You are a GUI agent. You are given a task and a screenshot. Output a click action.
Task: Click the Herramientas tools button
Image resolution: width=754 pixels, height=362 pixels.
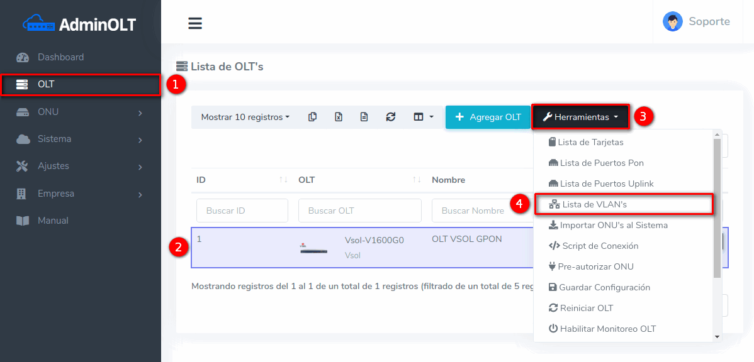(x=580, y=117)
